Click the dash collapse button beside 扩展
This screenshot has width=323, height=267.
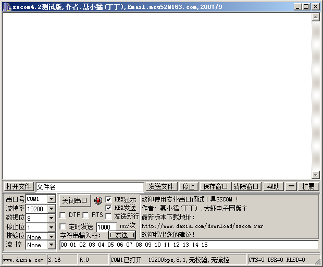[x=291, y=186]
